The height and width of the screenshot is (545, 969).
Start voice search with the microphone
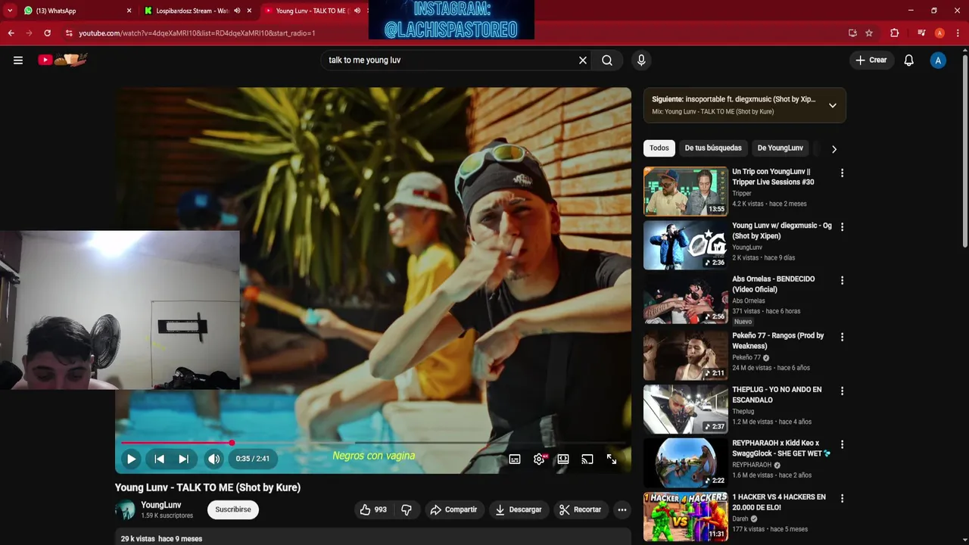641,60
